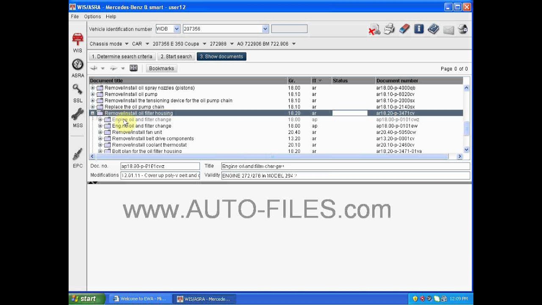This screenshot has width=542, height=305.
Task: Expand Remove/install belt drive components node
Action: click(100, 139)
